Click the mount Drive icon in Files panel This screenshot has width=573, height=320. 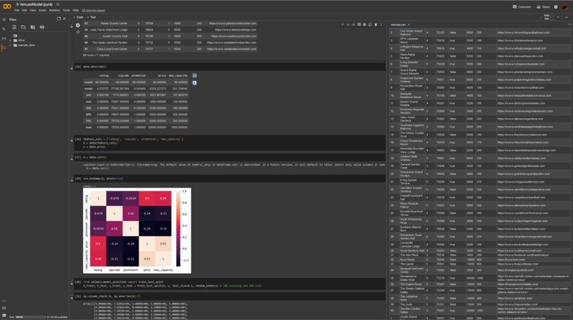pos(33,27)
